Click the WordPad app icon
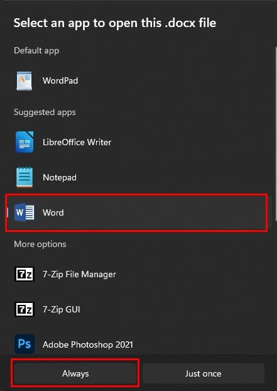The image size is (277, 391). point(24,81)
